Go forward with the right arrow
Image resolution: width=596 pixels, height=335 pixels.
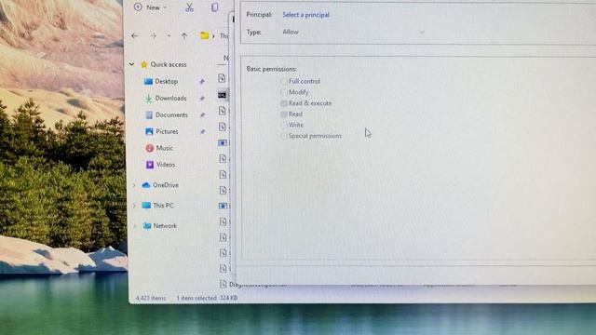[x=153, y=35]
